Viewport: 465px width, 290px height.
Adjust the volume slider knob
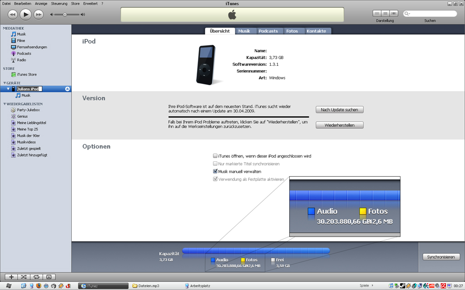coord(64,14)
